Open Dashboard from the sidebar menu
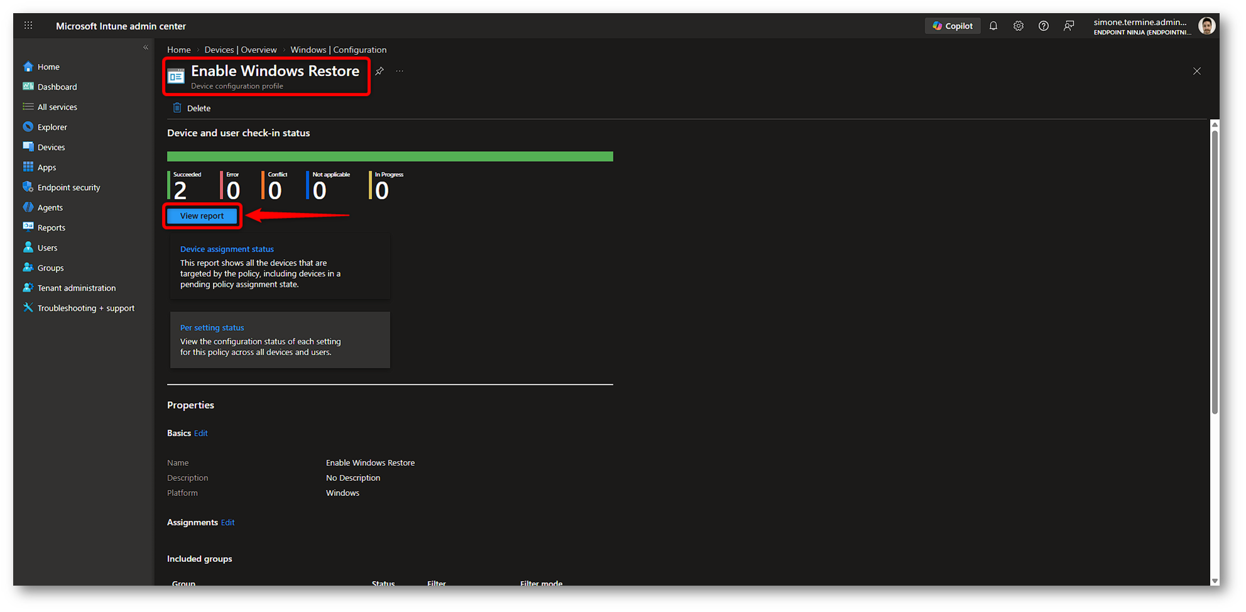 57,87
